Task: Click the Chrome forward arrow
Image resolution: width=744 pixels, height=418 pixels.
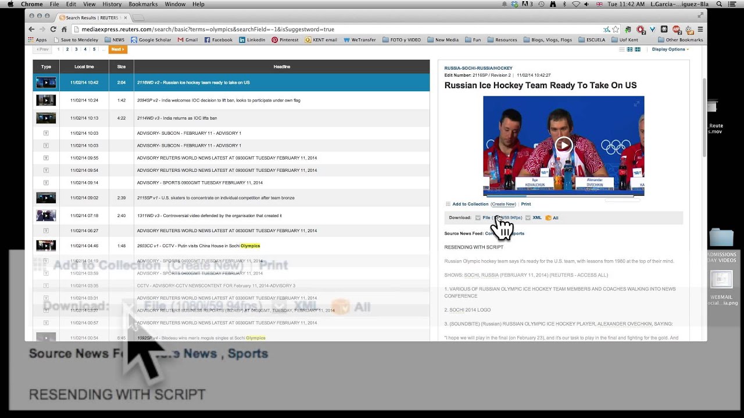Action: point(42,29)
